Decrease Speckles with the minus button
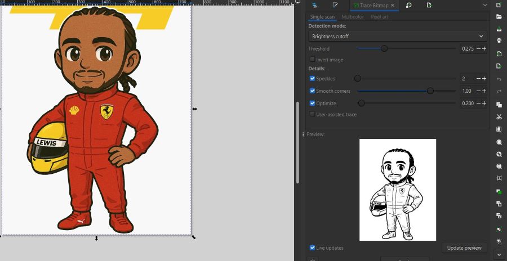 click(478, 79)
